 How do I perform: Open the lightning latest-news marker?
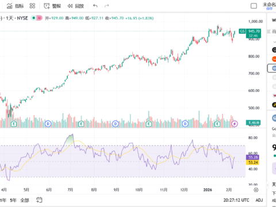click(235, 124)
